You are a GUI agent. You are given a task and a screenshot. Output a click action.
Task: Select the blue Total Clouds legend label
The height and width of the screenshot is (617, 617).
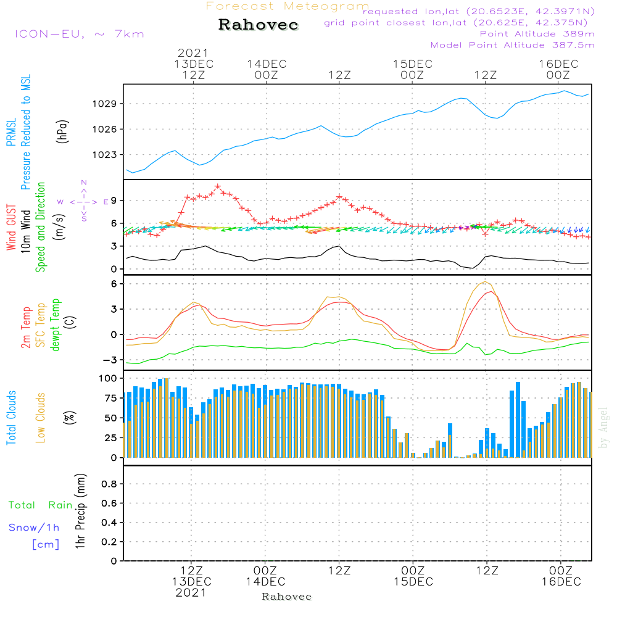(10, 418)
